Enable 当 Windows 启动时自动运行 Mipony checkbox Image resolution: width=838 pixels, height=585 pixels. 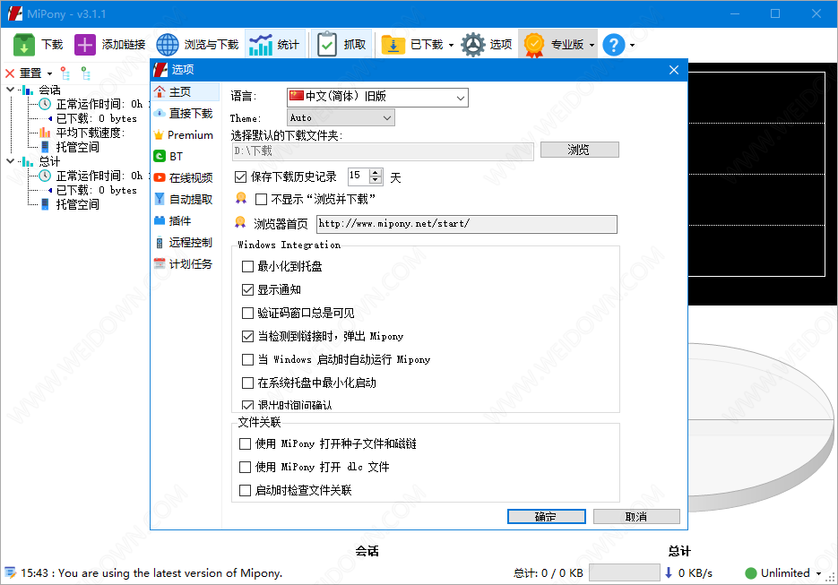(247, 359)
